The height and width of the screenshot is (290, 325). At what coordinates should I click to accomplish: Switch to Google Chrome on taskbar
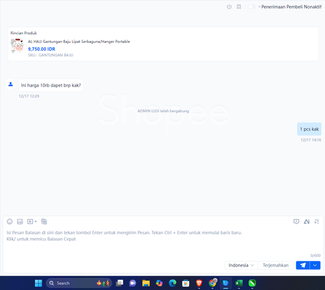coord(213,283)
